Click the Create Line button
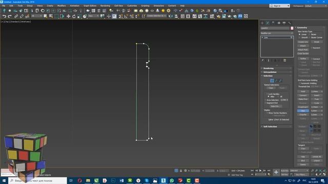 click(x=303, y=42)
